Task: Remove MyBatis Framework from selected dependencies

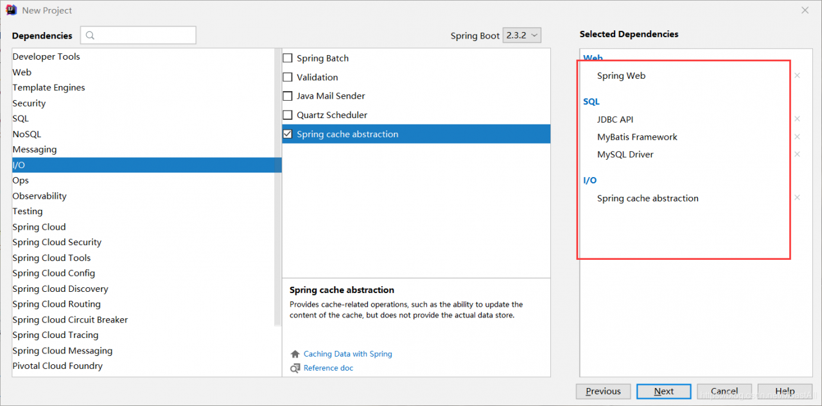Action: [797, 137]
